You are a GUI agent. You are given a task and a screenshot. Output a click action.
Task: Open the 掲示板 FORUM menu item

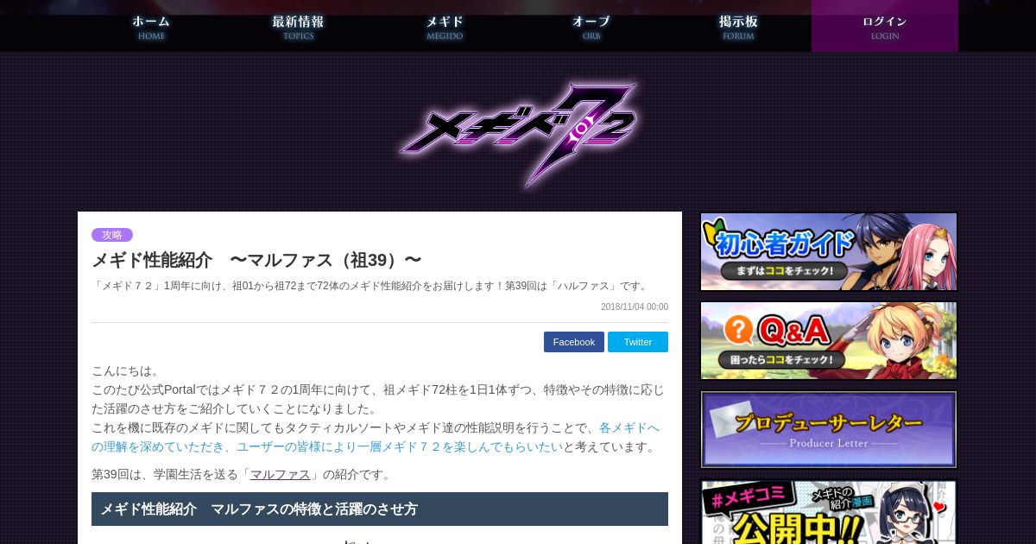(738, 26)
